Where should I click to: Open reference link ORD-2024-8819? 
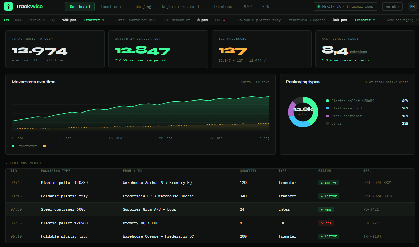pos(378,196)
